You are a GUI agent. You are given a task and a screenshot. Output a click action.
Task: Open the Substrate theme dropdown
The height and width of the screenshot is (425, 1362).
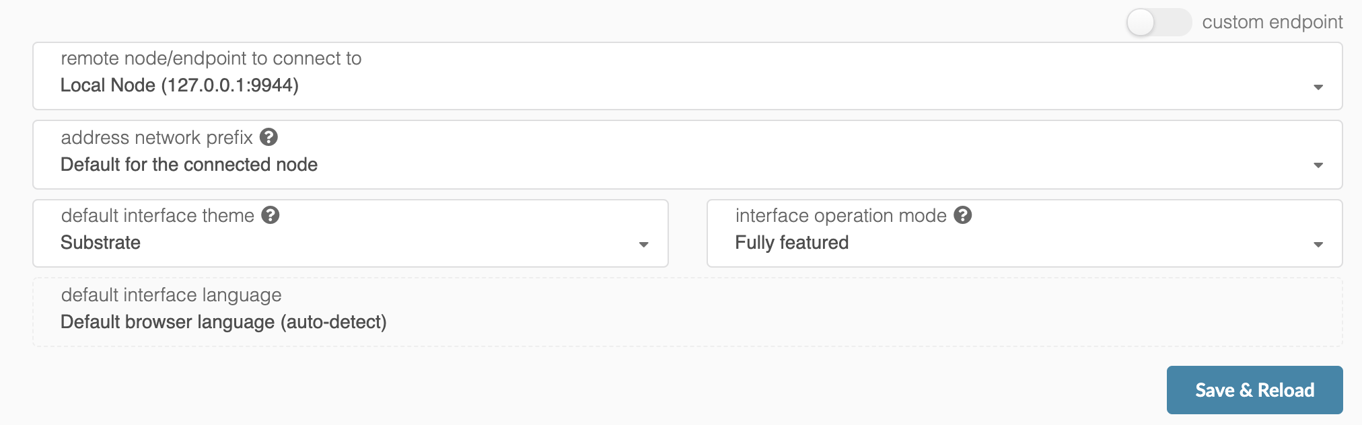pos(351,233)
